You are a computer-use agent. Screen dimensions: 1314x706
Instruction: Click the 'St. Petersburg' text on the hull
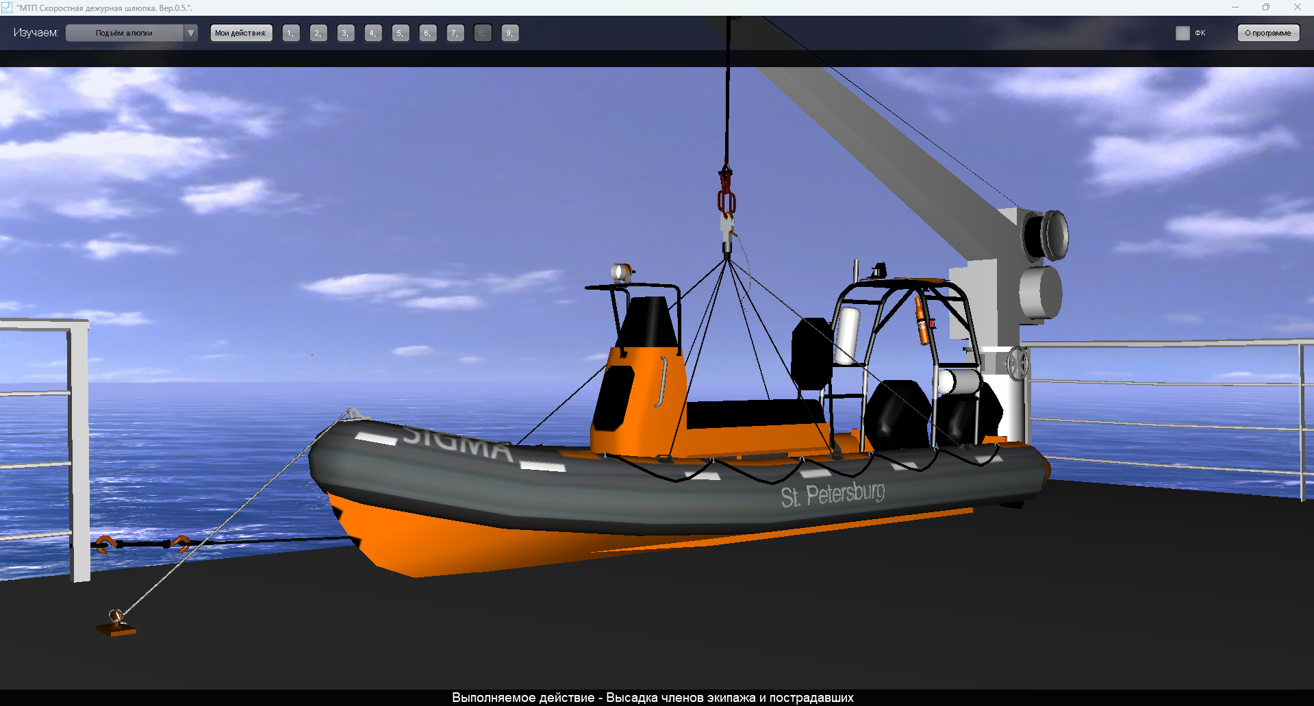pyautogui.click(x=833, y=494)
